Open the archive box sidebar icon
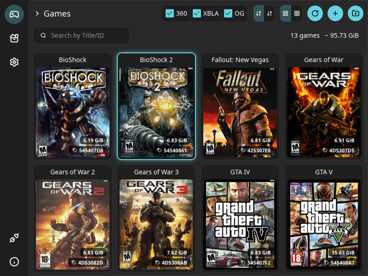This screenshot has width=368, height=276. (x=14, y=38)
